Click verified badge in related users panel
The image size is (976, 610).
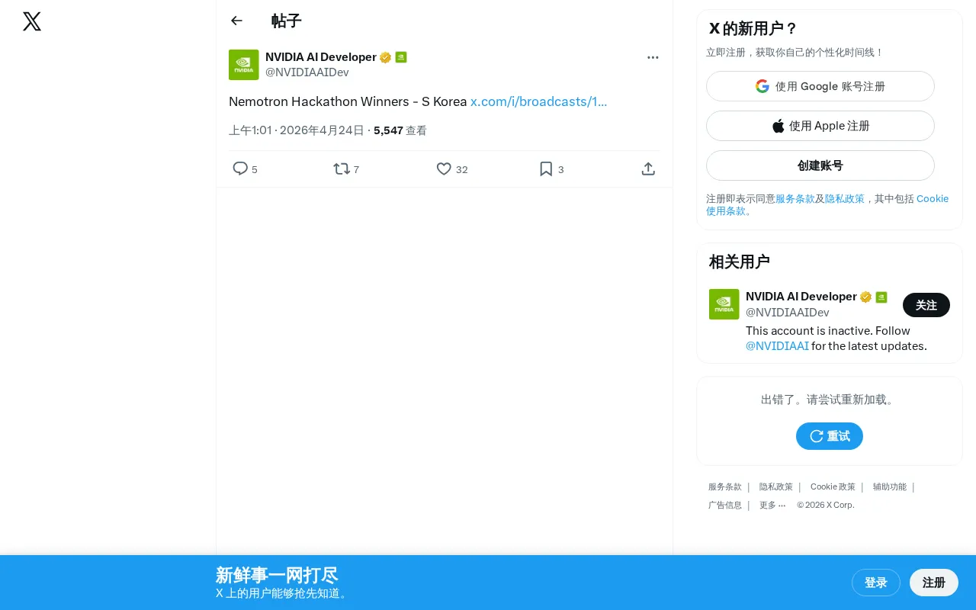[x=866, y=297]
